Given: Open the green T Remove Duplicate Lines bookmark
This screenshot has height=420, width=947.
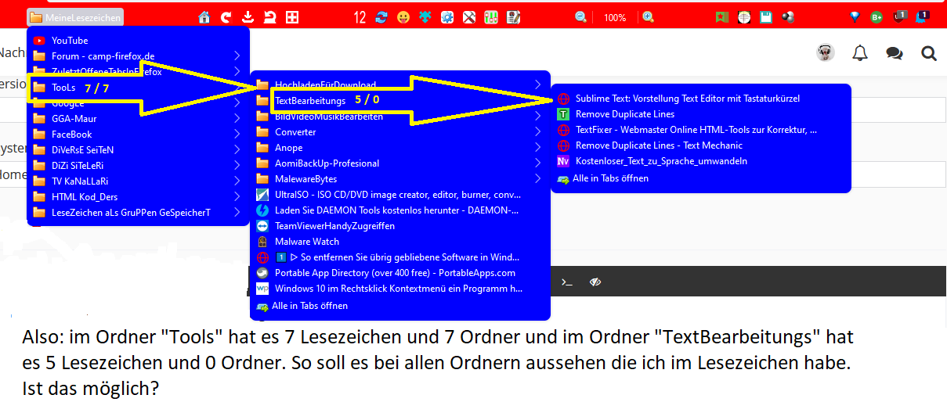Looking at the screenshot, I should (700, 114).
